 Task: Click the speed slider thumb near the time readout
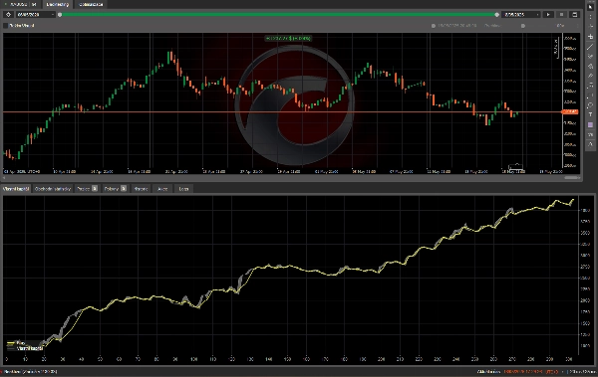523,26
